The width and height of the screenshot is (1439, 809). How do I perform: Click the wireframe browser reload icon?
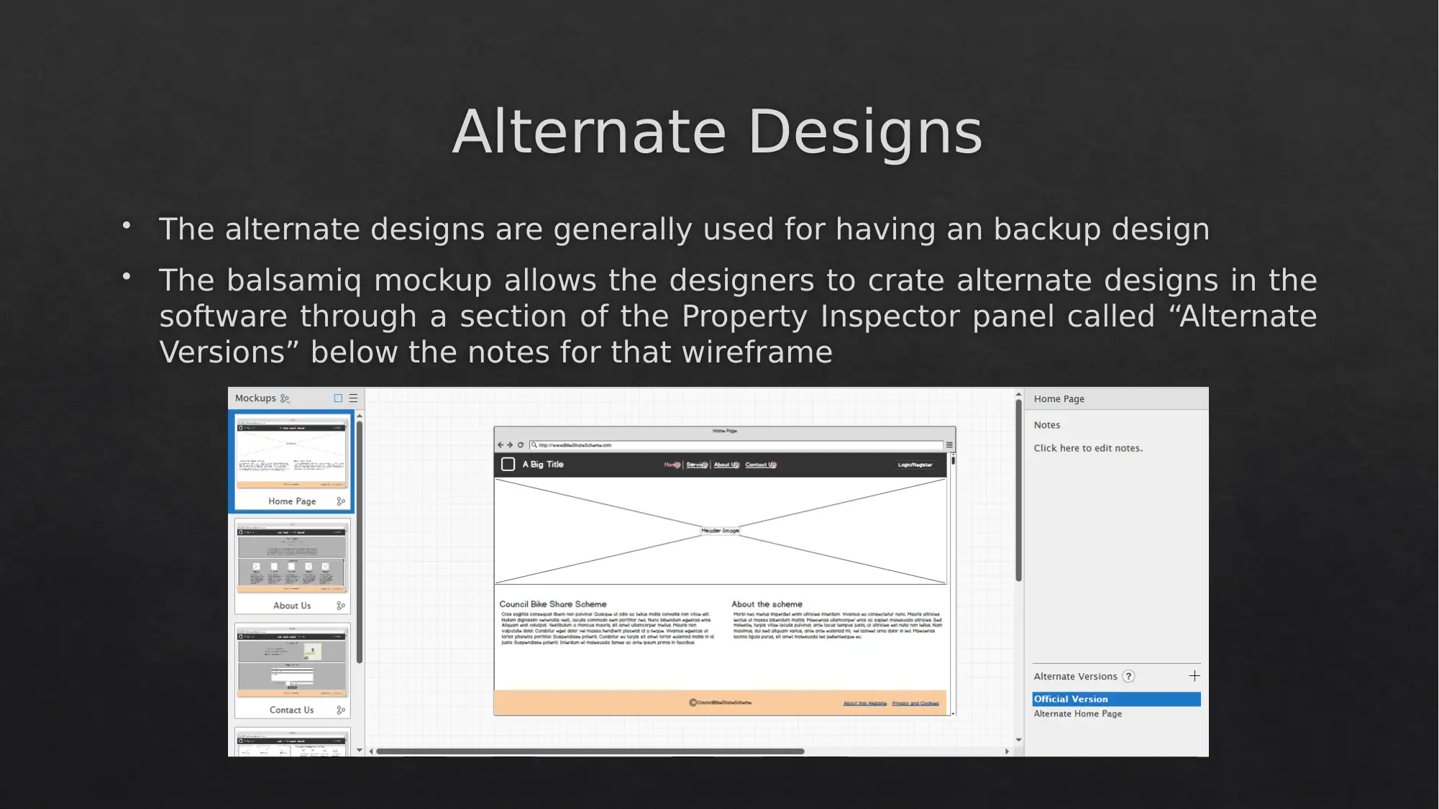pos(521,445)
